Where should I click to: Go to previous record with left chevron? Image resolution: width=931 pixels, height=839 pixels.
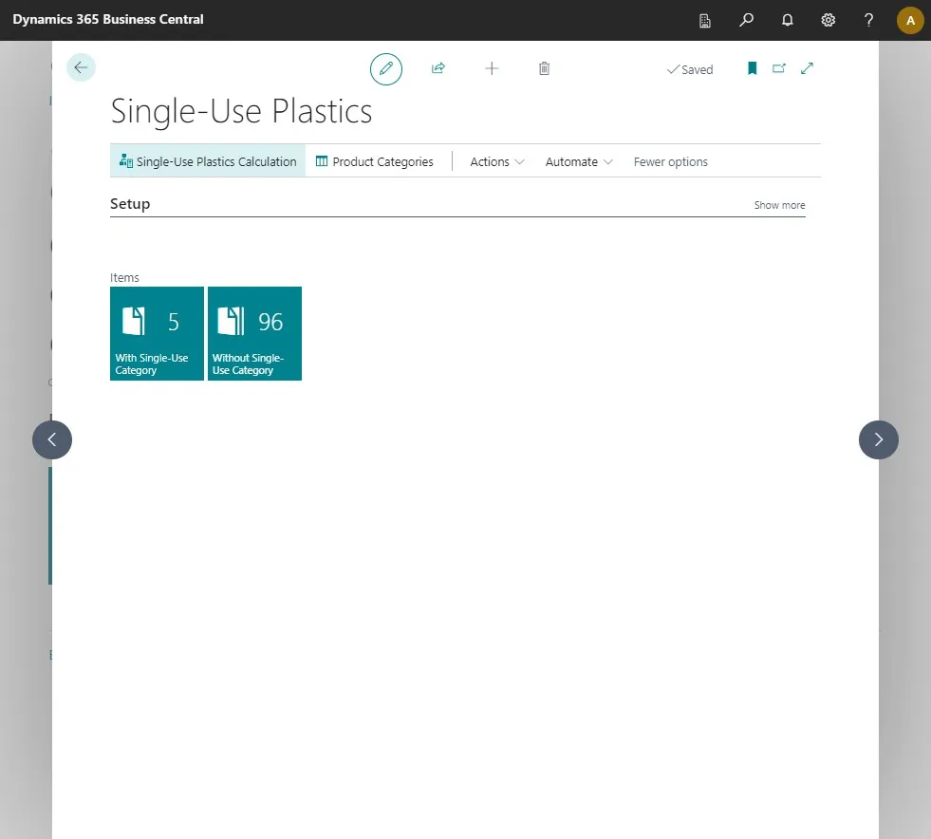(52, 440)
